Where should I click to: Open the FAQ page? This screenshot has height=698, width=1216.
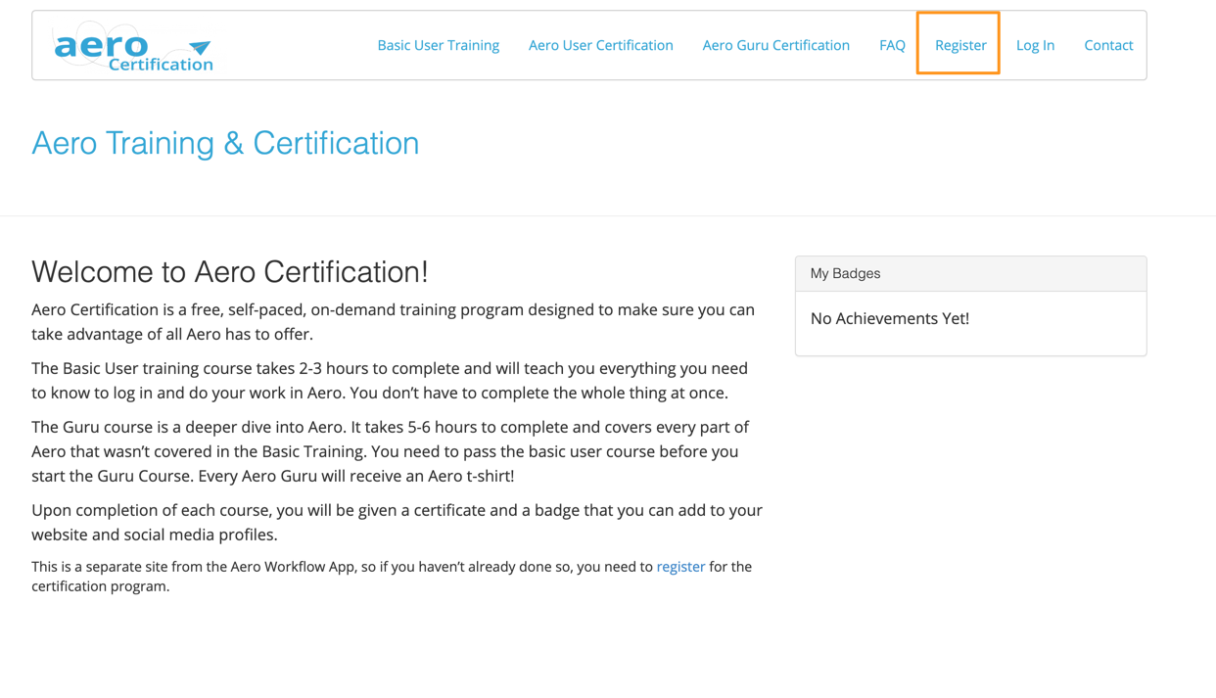coord(892,45)
